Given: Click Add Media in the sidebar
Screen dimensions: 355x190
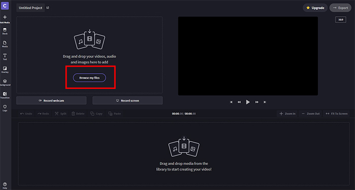Looking at the screenshot, I should (5, 19).
